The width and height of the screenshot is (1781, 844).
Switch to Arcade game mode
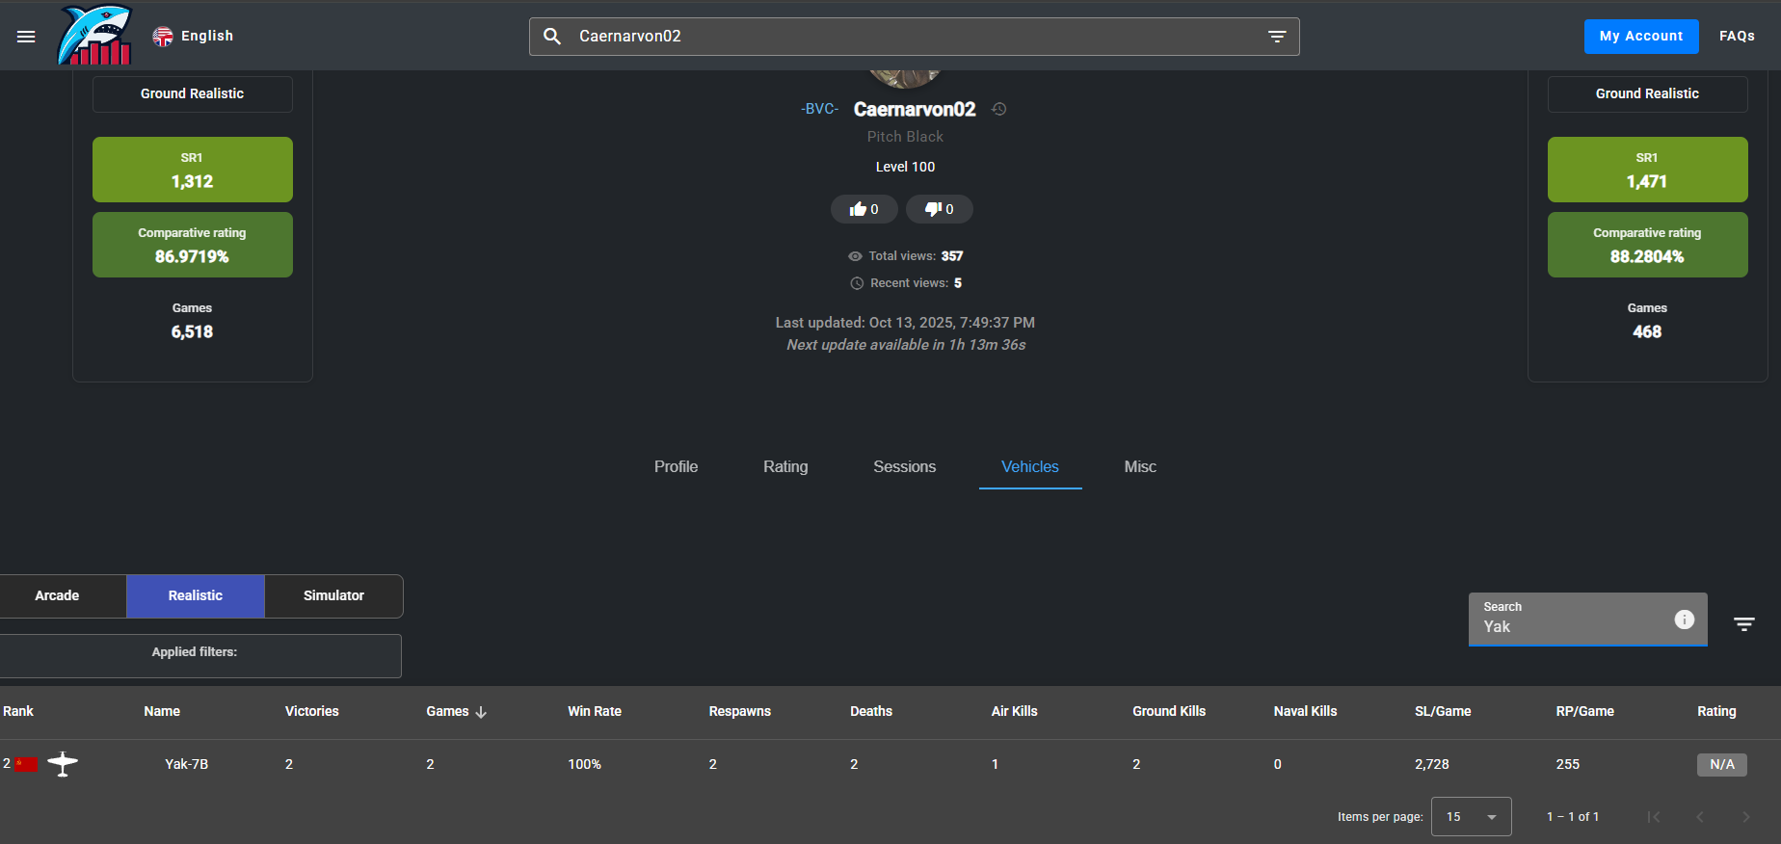pyautogui.click(x=58, y=595)
